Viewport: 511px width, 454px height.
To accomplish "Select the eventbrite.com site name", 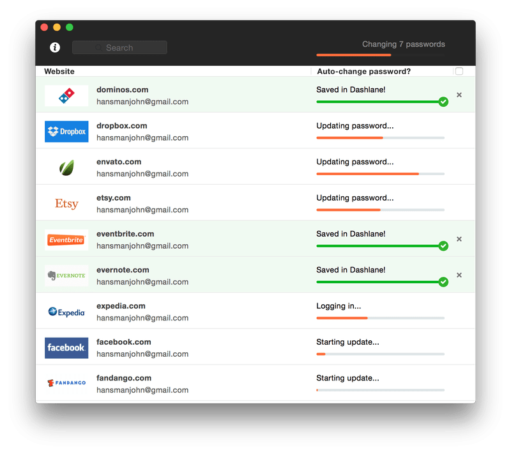I will (x=125, y=233).
